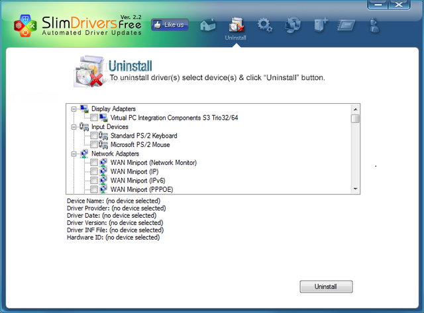
Task: Click the computer-with-plus toolbar icon
Action: point(321,25)
